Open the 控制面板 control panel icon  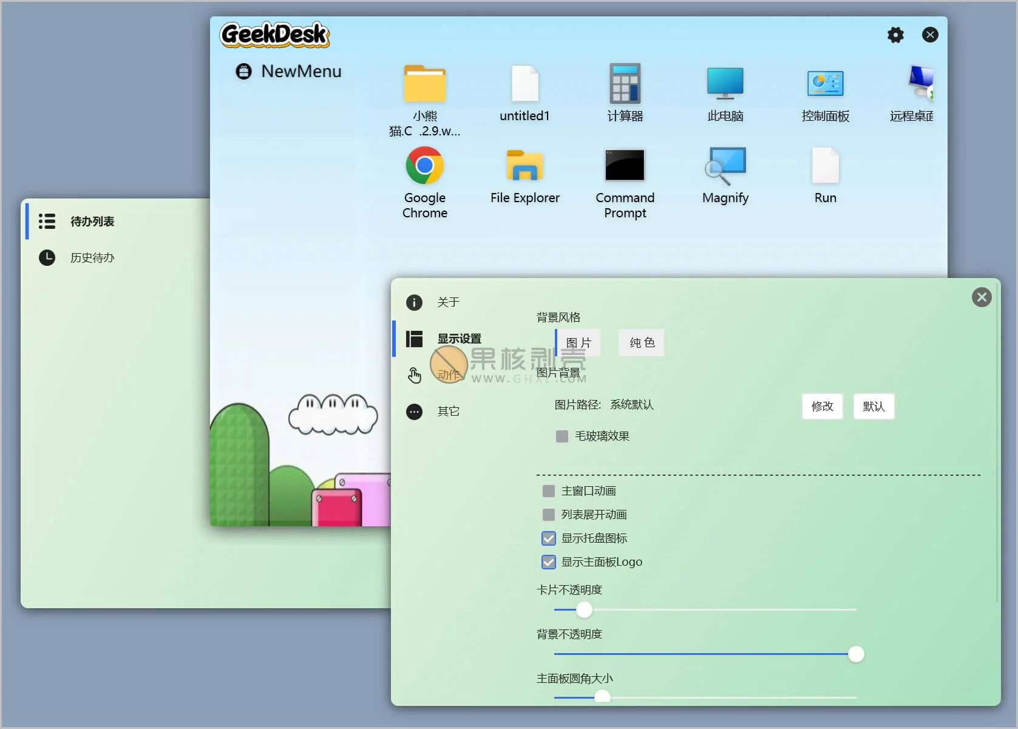point(825,84)
